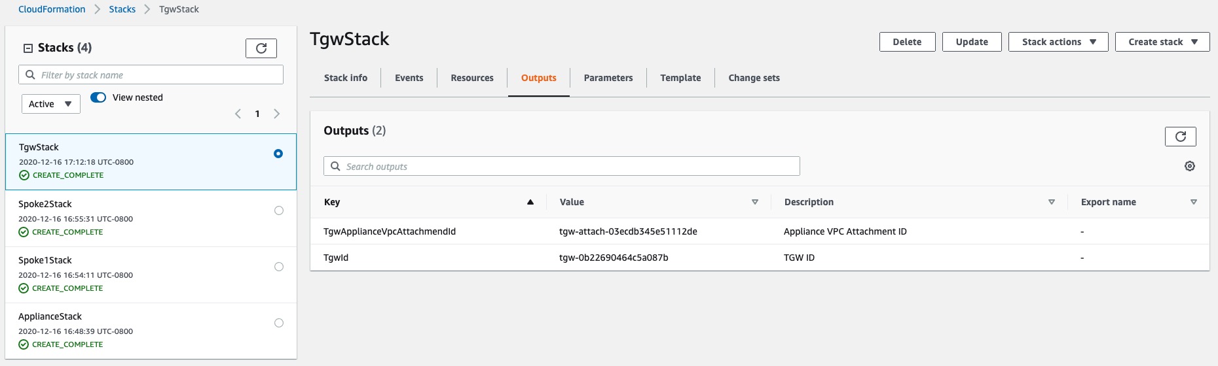Viewport: 1218px width, 366px height.
Task: Select the Spoke1Stack radio button
Action: (x=279, y=267)
